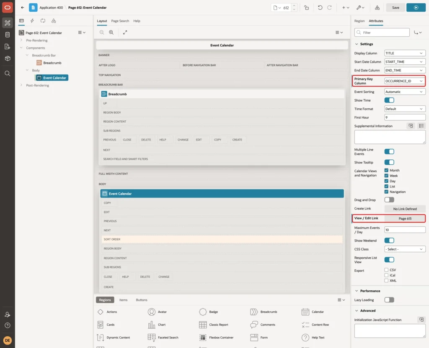Switch gallery to Buttons tab
This screenshot has width=429, height=348.
(142, 300)
